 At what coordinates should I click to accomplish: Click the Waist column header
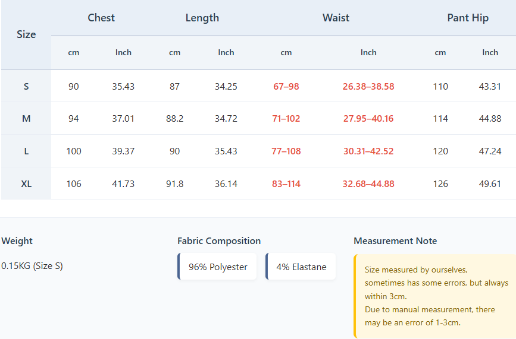[336, 18]
